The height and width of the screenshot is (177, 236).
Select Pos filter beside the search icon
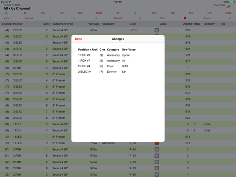[43, 13]
